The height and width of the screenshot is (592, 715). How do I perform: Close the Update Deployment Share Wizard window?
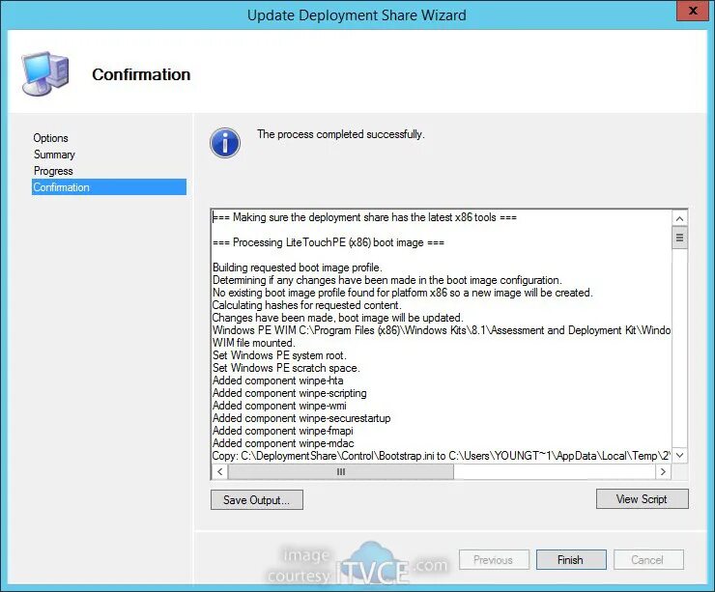point(692,11)
